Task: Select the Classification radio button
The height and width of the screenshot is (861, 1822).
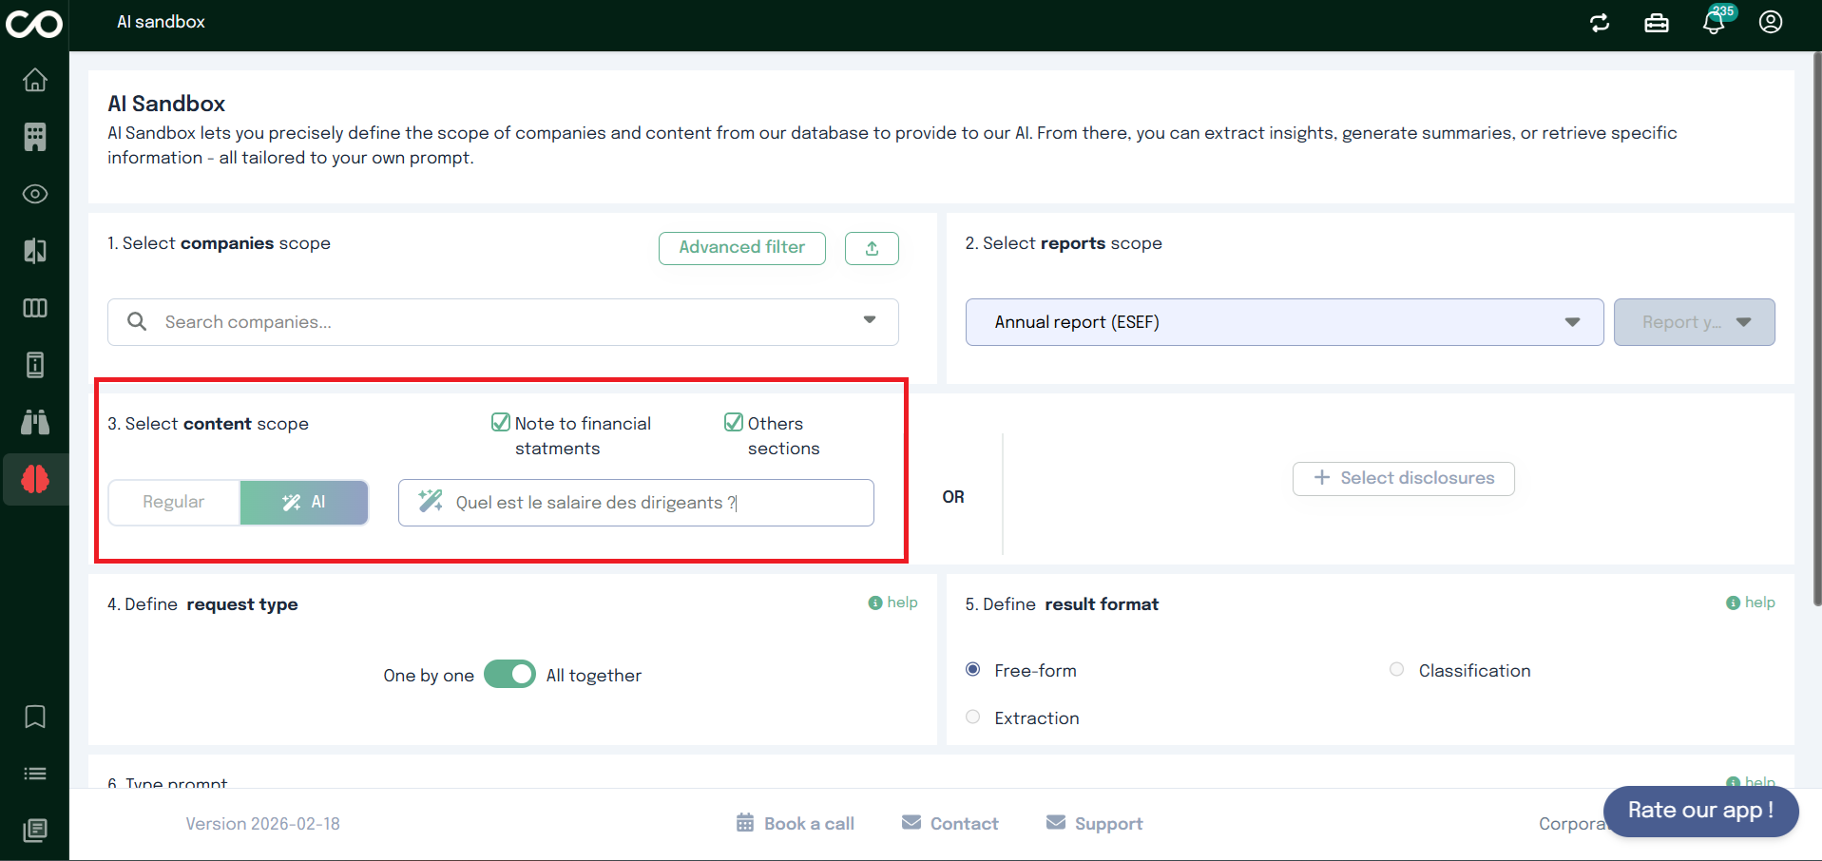Action: click(1396, 669)
